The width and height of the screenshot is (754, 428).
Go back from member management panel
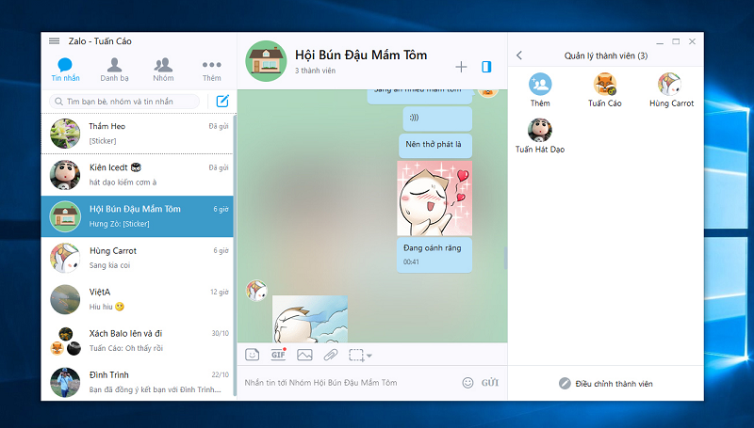click(x=519, y=56)
